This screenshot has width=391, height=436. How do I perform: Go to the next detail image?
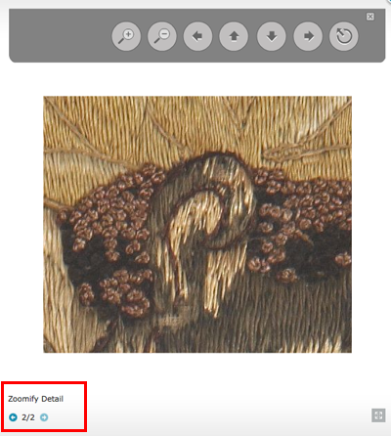point(44,417)
